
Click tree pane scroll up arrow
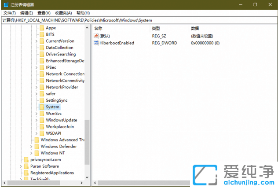click(87, 28)
